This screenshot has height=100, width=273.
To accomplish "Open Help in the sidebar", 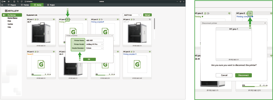I will point(9,27).
